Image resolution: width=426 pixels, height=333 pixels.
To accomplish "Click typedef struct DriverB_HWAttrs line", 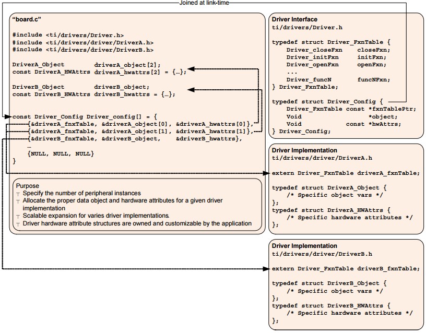I will point(331,305).
